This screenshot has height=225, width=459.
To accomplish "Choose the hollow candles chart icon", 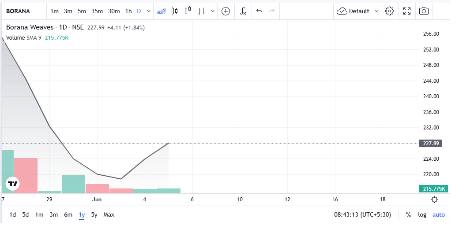I will tap(188, 11).
